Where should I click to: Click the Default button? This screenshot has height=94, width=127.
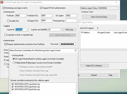click(x=94, y=75)
